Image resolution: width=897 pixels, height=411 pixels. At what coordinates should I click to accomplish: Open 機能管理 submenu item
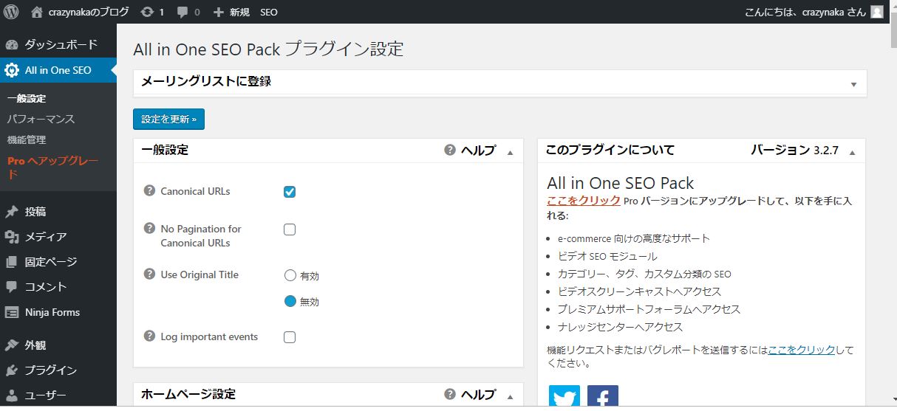[27, 139]
